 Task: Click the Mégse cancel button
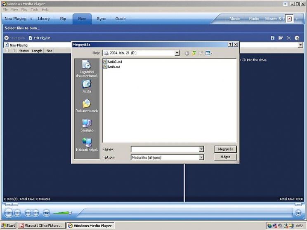pyautogui.click(x=225, y=157)
